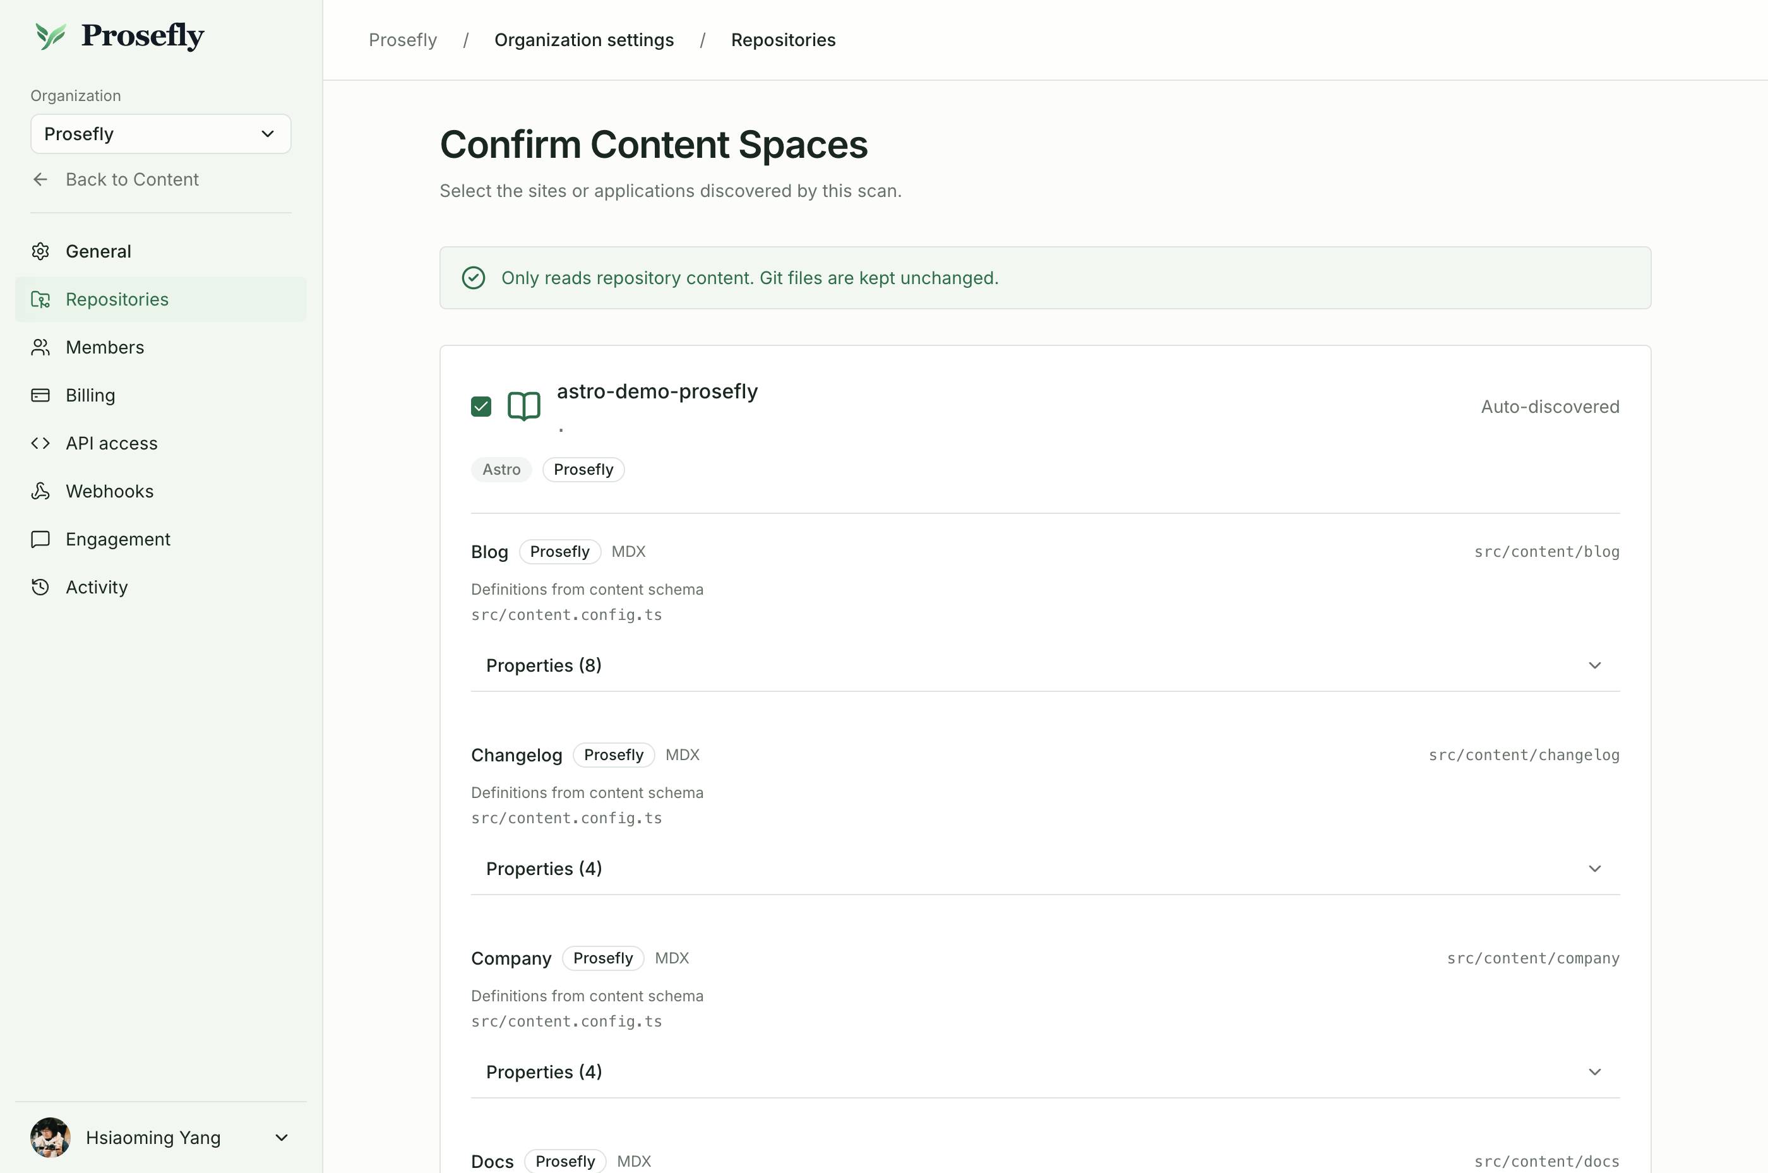Click Repositories breadcrumb

point(784,40)
